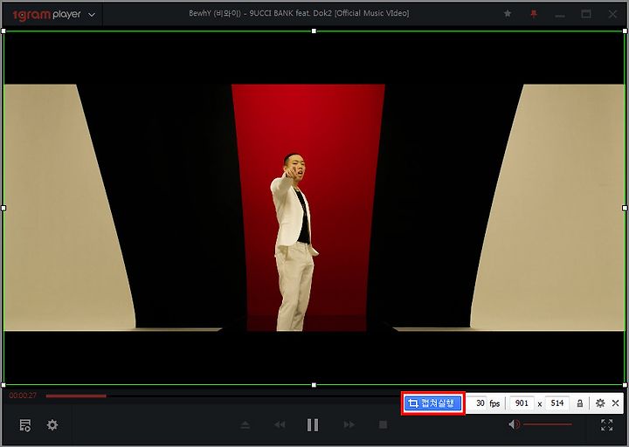
Task: Edit the capture height field 514
Action: (x=557, y=402)
